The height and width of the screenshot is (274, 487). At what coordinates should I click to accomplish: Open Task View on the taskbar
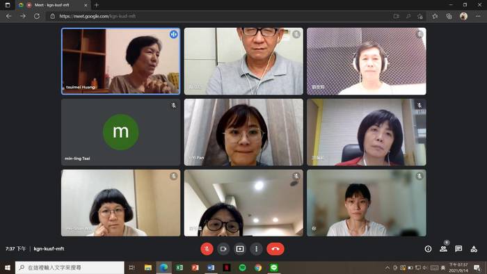[131, 268]
